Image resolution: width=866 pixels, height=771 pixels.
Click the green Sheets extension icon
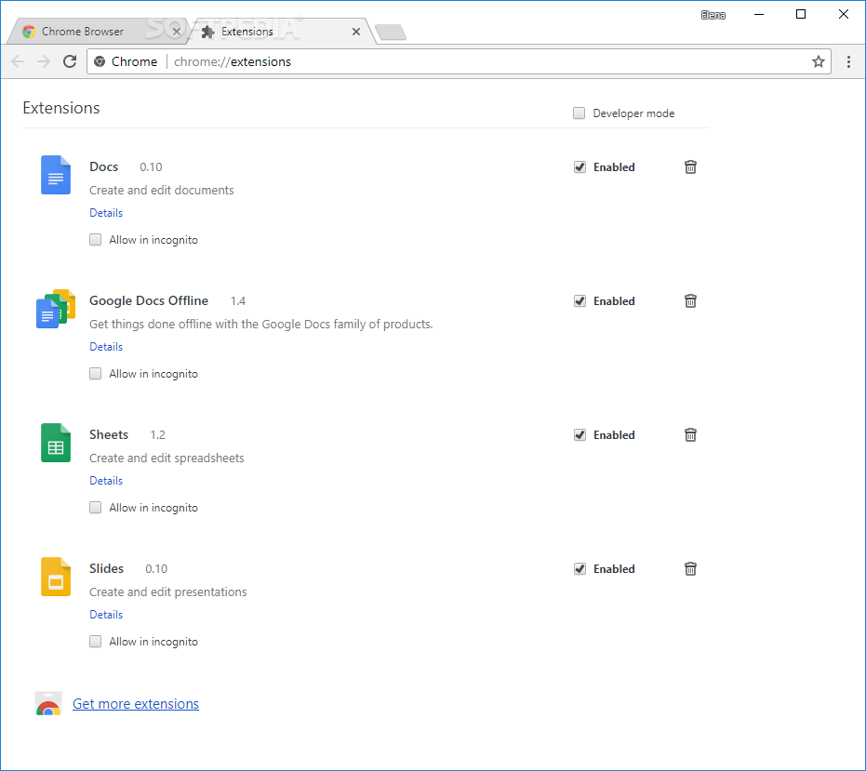click(56, 443)
